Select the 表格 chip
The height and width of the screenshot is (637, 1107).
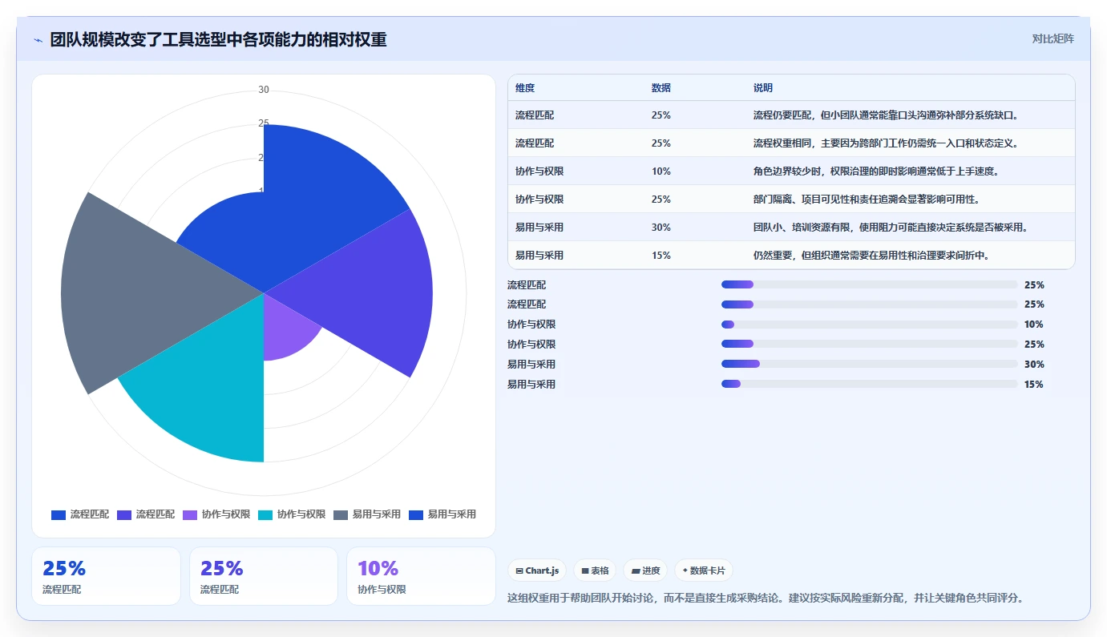pos(595,570)
